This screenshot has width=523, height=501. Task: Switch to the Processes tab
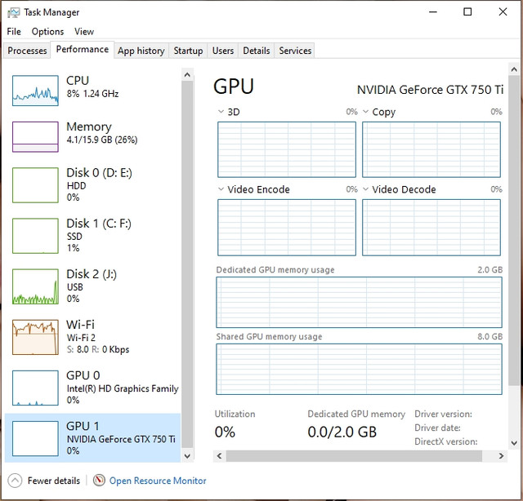point(27,51)
